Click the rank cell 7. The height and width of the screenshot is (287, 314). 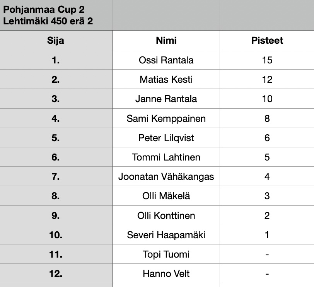coord(56,176)
